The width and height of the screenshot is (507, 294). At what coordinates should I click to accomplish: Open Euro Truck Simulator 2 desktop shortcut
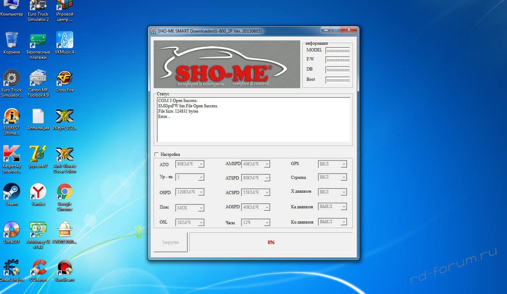38,11
